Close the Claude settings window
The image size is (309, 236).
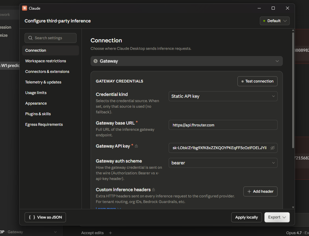288,8
